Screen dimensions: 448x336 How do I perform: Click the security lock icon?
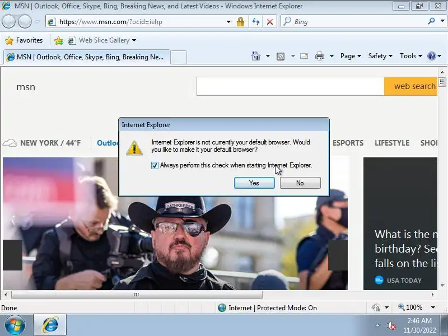pyautogui.click(x=241, y=22)
